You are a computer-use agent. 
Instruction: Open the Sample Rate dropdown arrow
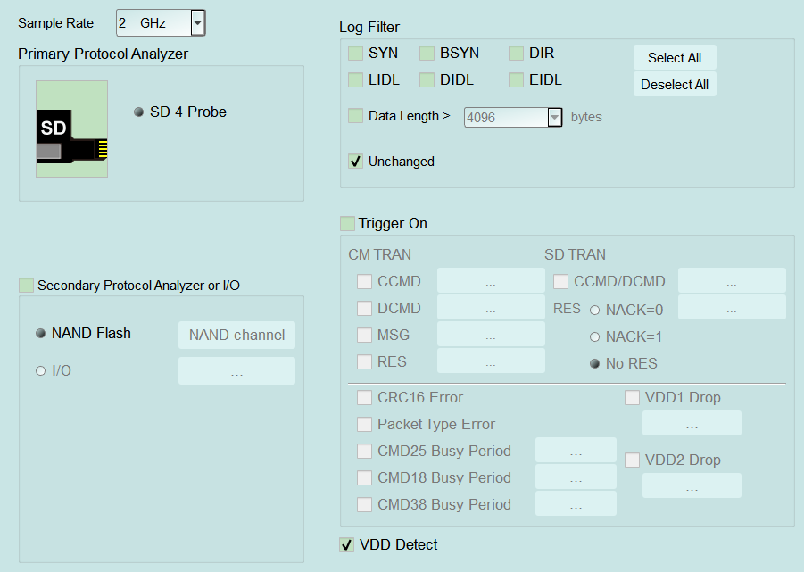click(197, 22)
